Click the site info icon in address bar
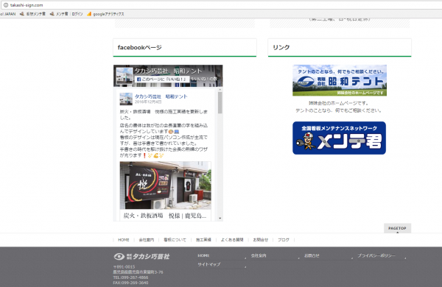Image resolution: width=442 pixels, height=287 pixels. coord(6,5)
